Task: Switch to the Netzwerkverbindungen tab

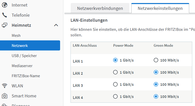Action: (x=100, y=8)
